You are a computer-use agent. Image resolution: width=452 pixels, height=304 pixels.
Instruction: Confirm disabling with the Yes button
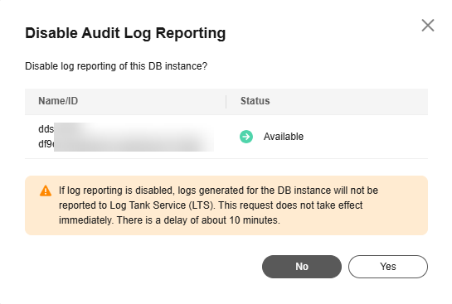click(x=387, y=267)
